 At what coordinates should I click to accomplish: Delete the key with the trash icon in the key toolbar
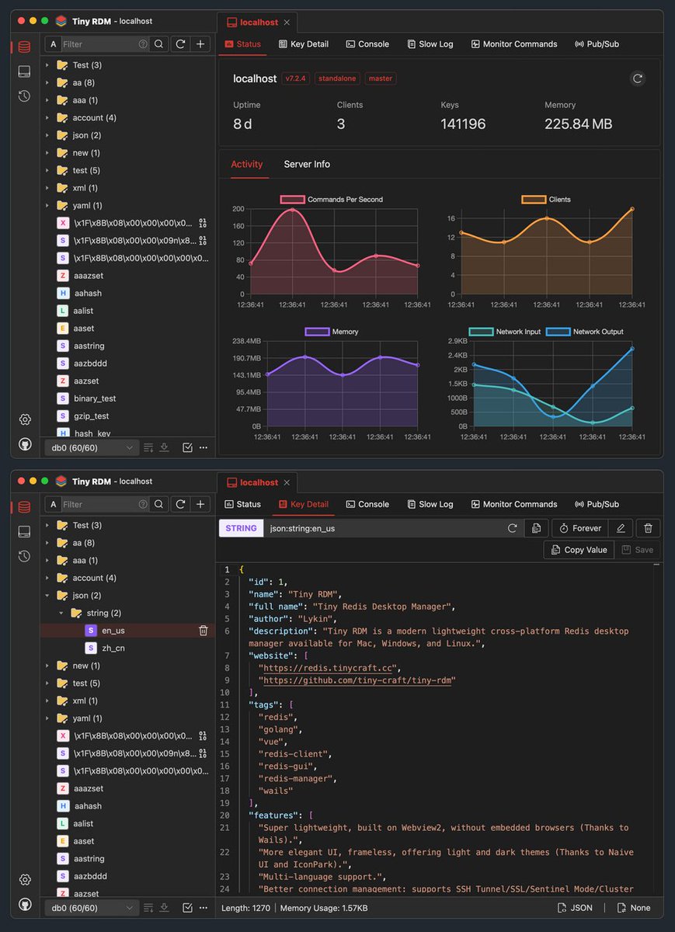point(649,528)
